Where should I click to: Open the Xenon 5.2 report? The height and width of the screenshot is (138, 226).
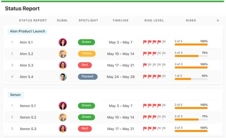click(x=28, y=117)
